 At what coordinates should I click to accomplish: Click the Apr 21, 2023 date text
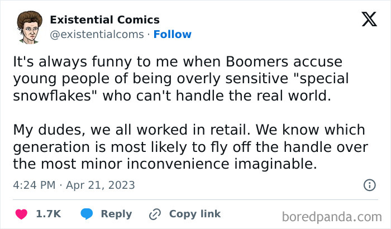(101, 185)
